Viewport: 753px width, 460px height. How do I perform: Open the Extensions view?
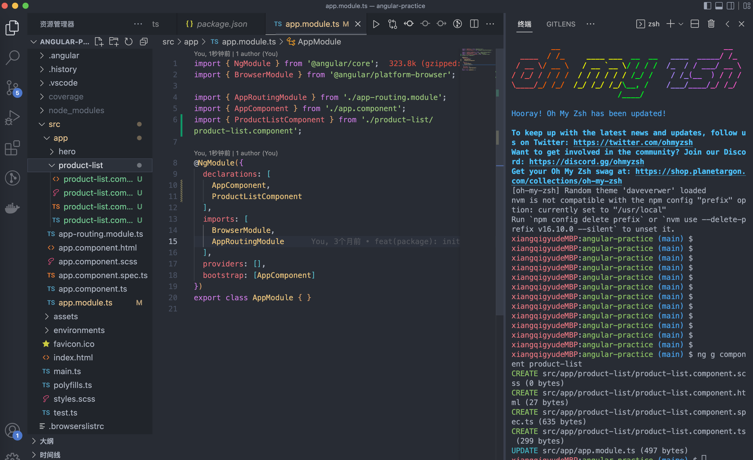click(13, 148)
